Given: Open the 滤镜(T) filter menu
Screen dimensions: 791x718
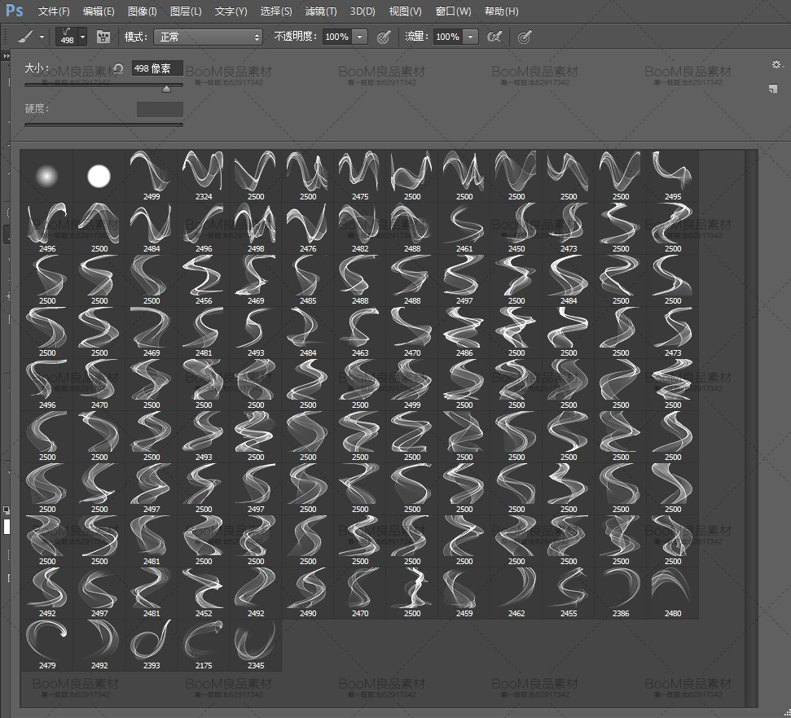Looking at the screenshot, I should tap(321, 11).
